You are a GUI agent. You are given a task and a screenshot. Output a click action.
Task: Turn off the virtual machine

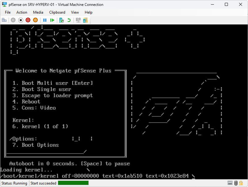20,20
